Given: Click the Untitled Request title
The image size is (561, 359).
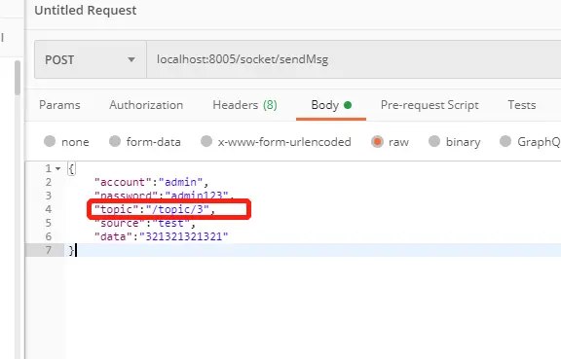Looking at the screenshot, I should (86, 11).
